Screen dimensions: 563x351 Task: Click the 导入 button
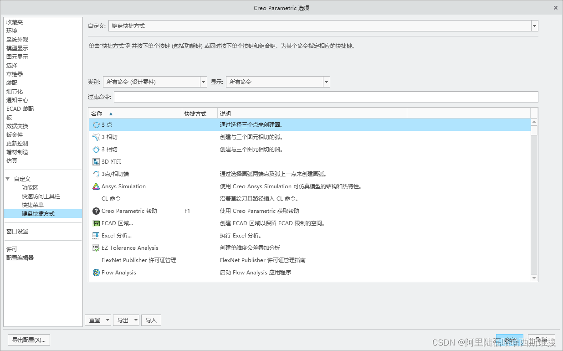click(x=151, y=320)
